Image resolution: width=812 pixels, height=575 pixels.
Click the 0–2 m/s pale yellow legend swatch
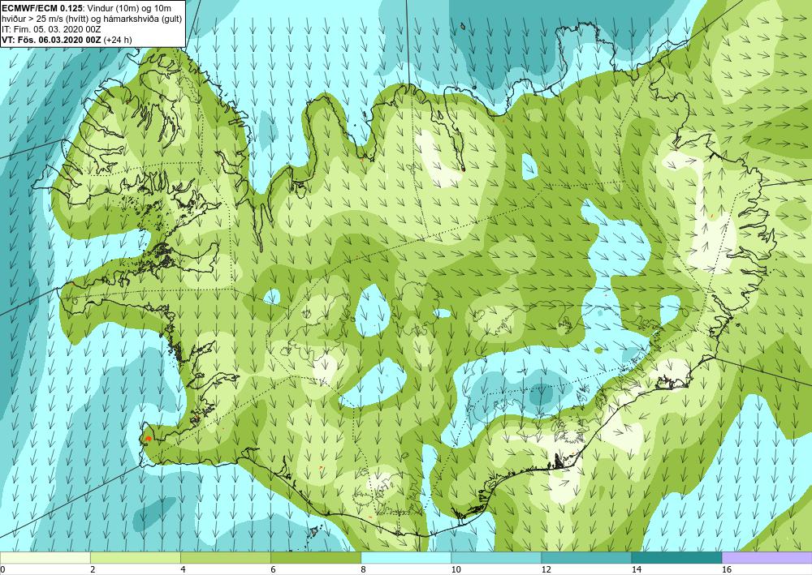coord(45,557)
